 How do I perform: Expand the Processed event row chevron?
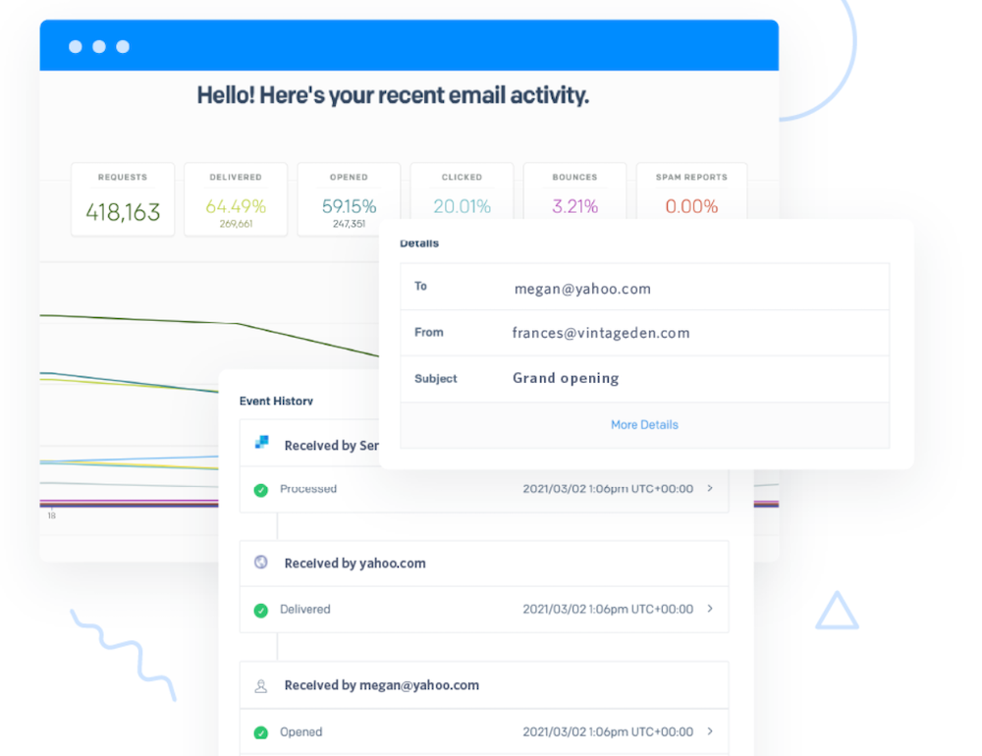(710, 488)
